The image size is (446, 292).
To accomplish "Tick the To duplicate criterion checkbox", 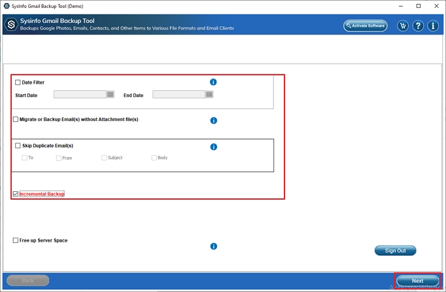I will coord(24,158).
